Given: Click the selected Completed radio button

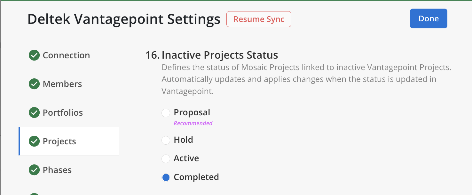Looking at the screenshot, I should 166,177.
